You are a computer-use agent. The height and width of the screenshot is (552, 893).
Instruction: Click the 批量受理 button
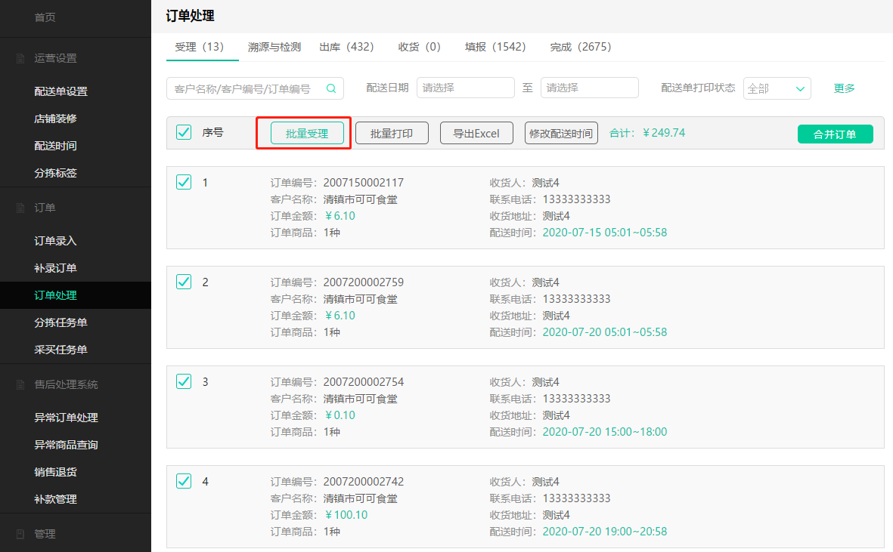click(307, 134)
